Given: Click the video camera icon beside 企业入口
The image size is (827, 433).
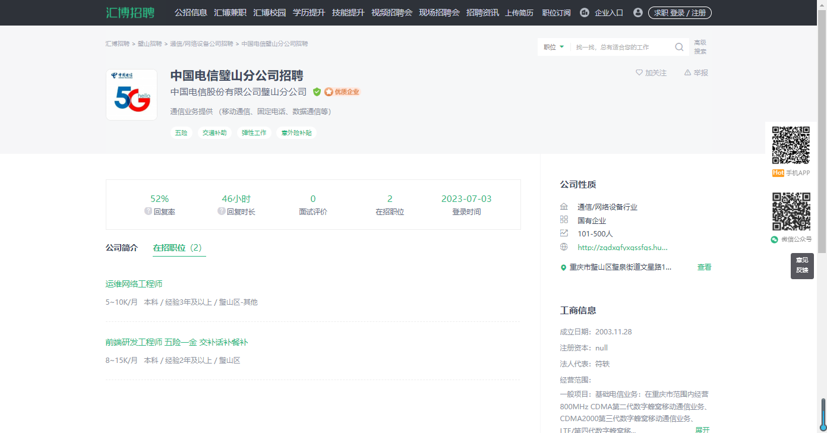Looking at the screenshot, I should coord(584,12).
